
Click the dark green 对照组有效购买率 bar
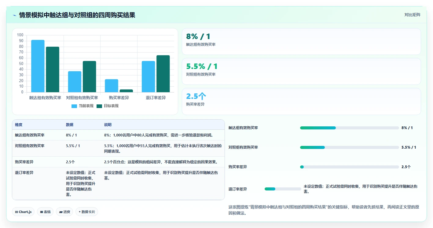coord(90,77)
